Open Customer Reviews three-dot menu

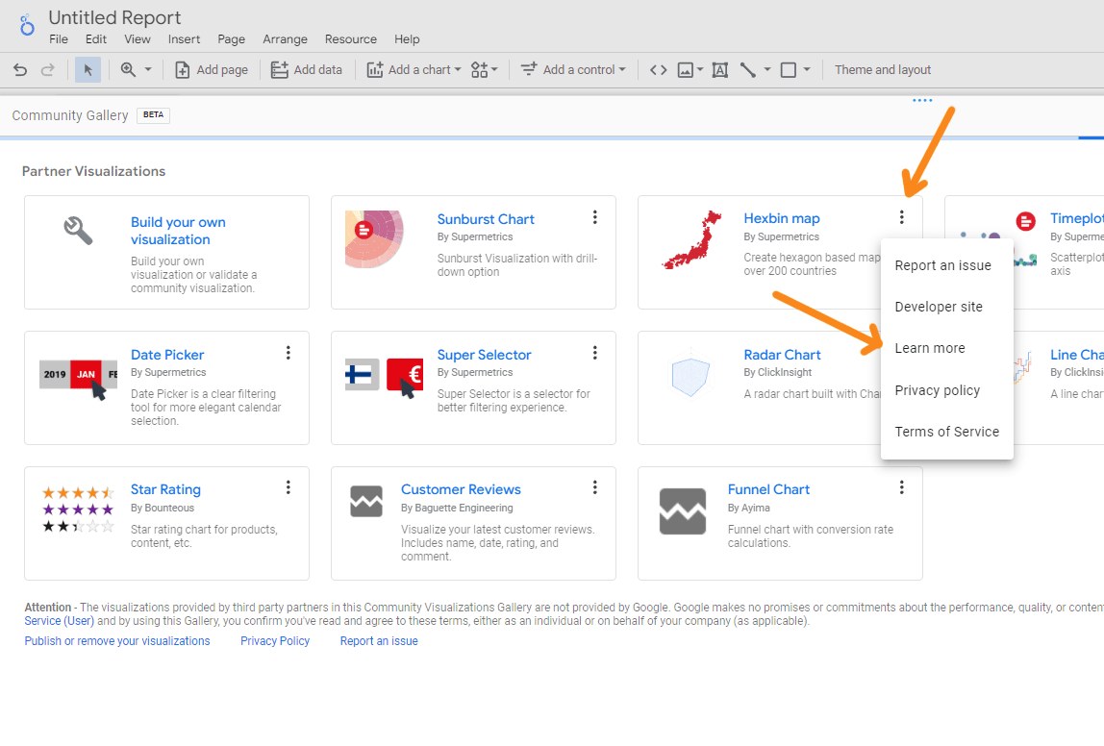click(595, 487)
